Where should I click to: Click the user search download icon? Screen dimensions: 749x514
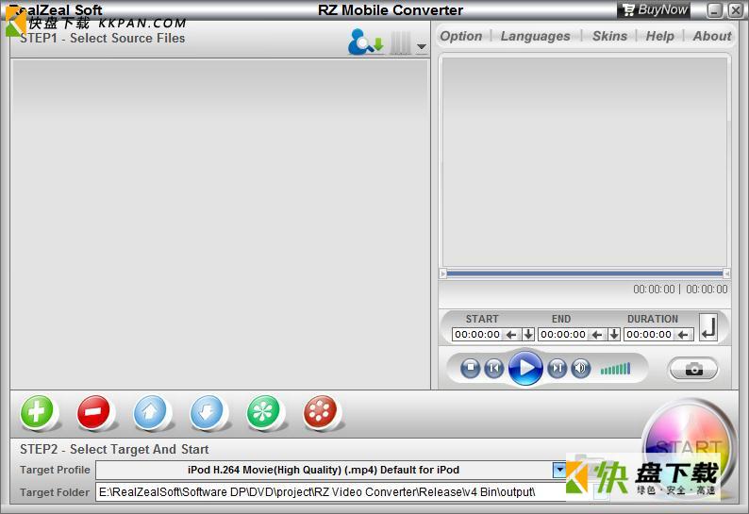[x=366, y=42]
